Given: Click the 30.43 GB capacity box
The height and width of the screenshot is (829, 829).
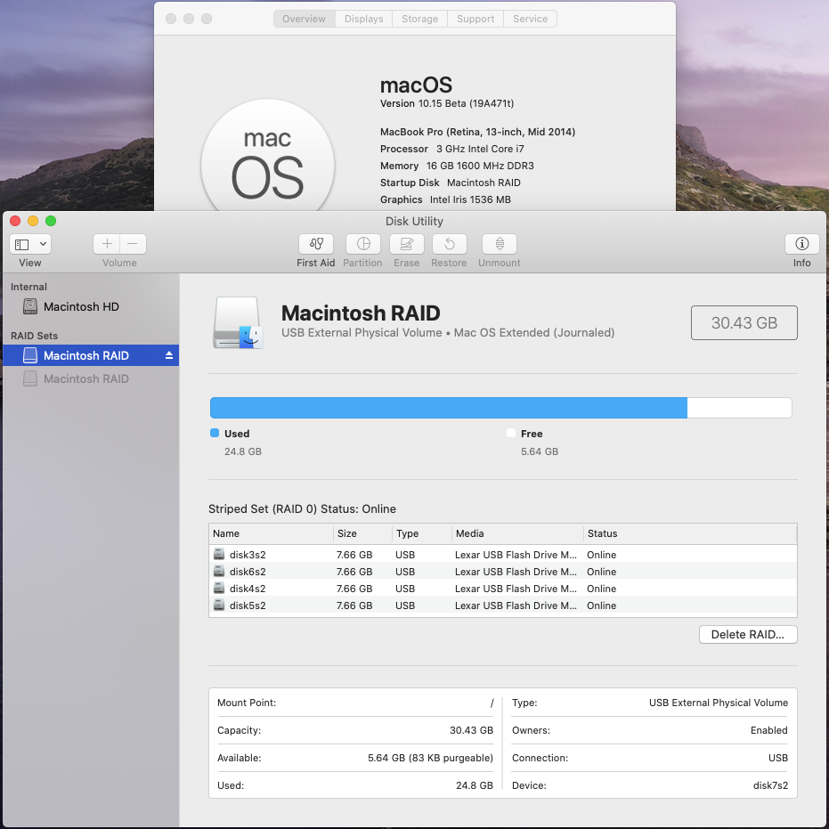Looking at the screenshot, I should coord(744,322).
